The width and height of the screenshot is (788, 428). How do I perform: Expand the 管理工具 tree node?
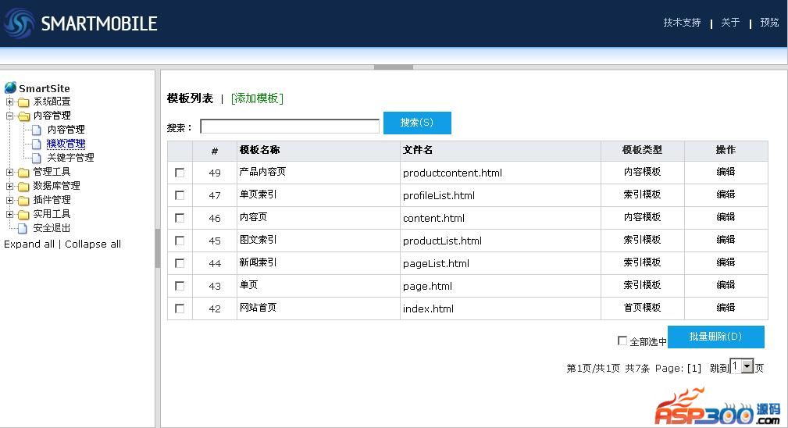coord(9,172)
